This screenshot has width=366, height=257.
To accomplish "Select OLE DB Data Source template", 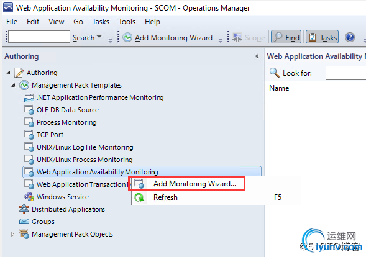I will [68, 110].
